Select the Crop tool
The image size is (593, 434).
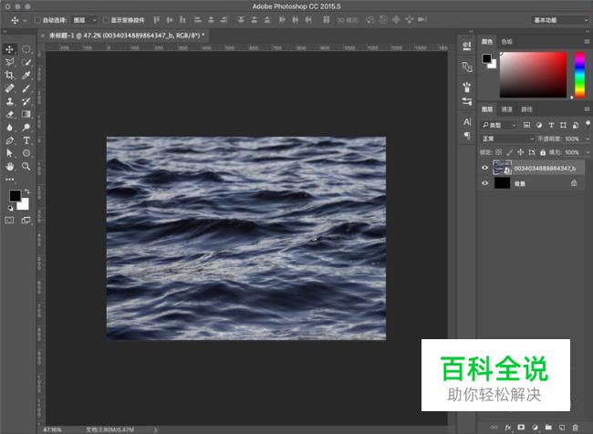[10, 76]
